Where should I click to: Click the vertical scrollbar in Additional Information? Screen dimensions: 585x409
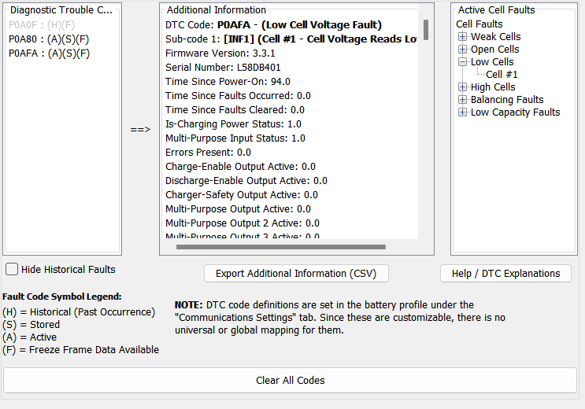(426, 30)
